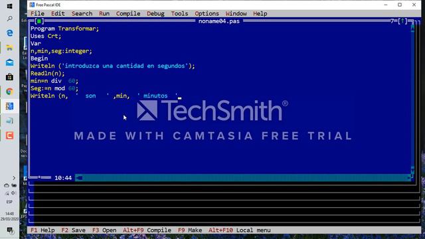Screen dimensions: 425x239
Task: Open Google Chrome from taskbar
Action: click(9, 92)
